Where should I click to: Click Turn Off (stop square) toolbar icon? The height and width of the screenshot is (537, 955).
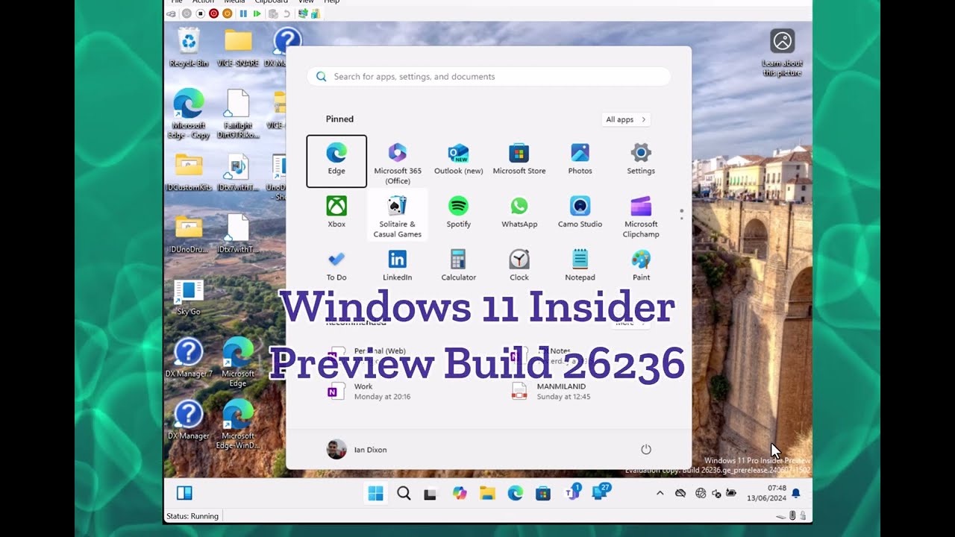200,13
